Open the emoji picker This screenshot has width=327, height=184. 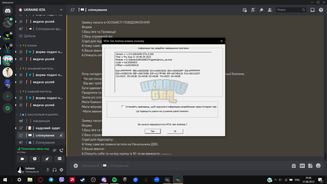click(318, 166)
